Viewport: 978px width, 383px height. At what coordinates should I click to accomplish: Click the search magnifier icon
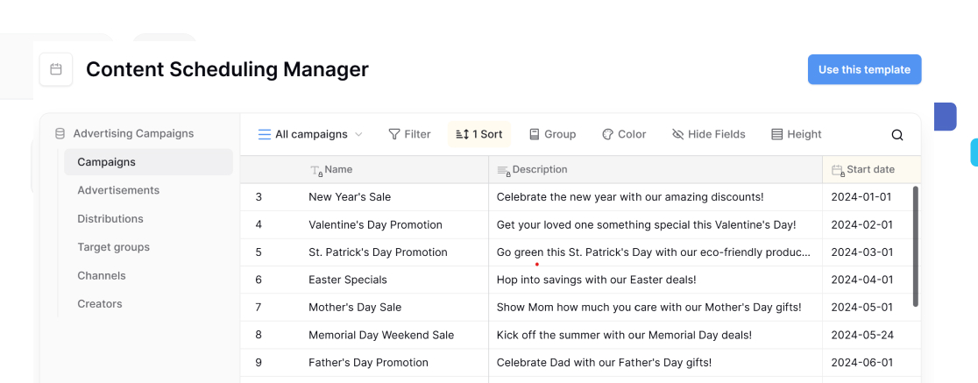click(x=896, y=135)
